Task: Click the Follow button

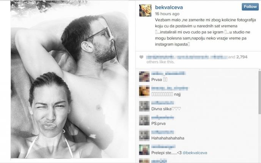Action: coord(250,7)
